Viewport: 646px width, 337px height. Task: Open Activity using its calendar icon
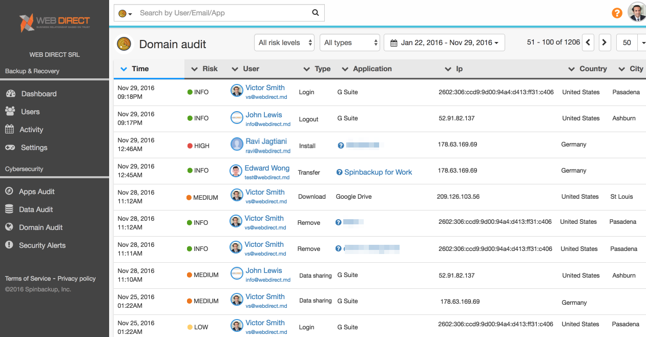[11, 129]
